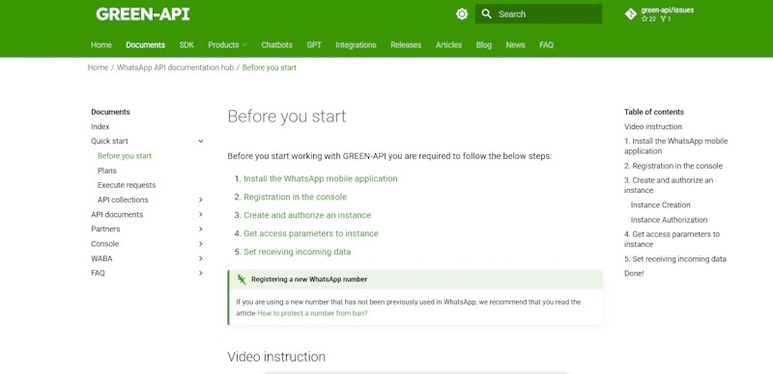Jump to TOC item 3. Create and authorize
773x374 pixels.
(x=669, y=185)
